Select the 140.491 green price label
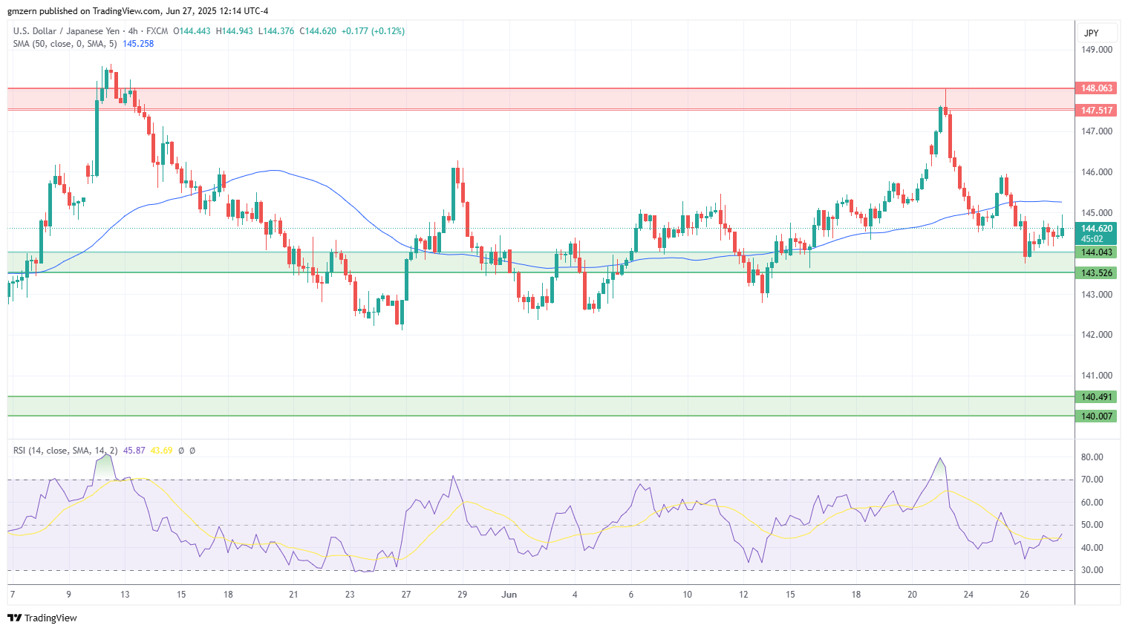This screenshot has height=631, width=1128. 1096,397
